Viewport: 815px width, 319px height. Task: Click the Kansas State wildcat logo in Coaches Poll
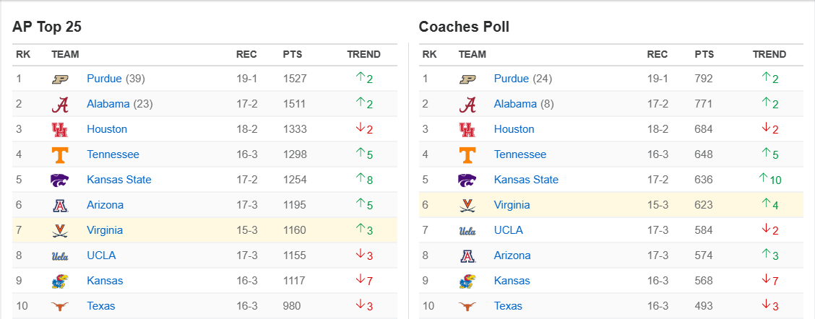(x=467, y=180)
